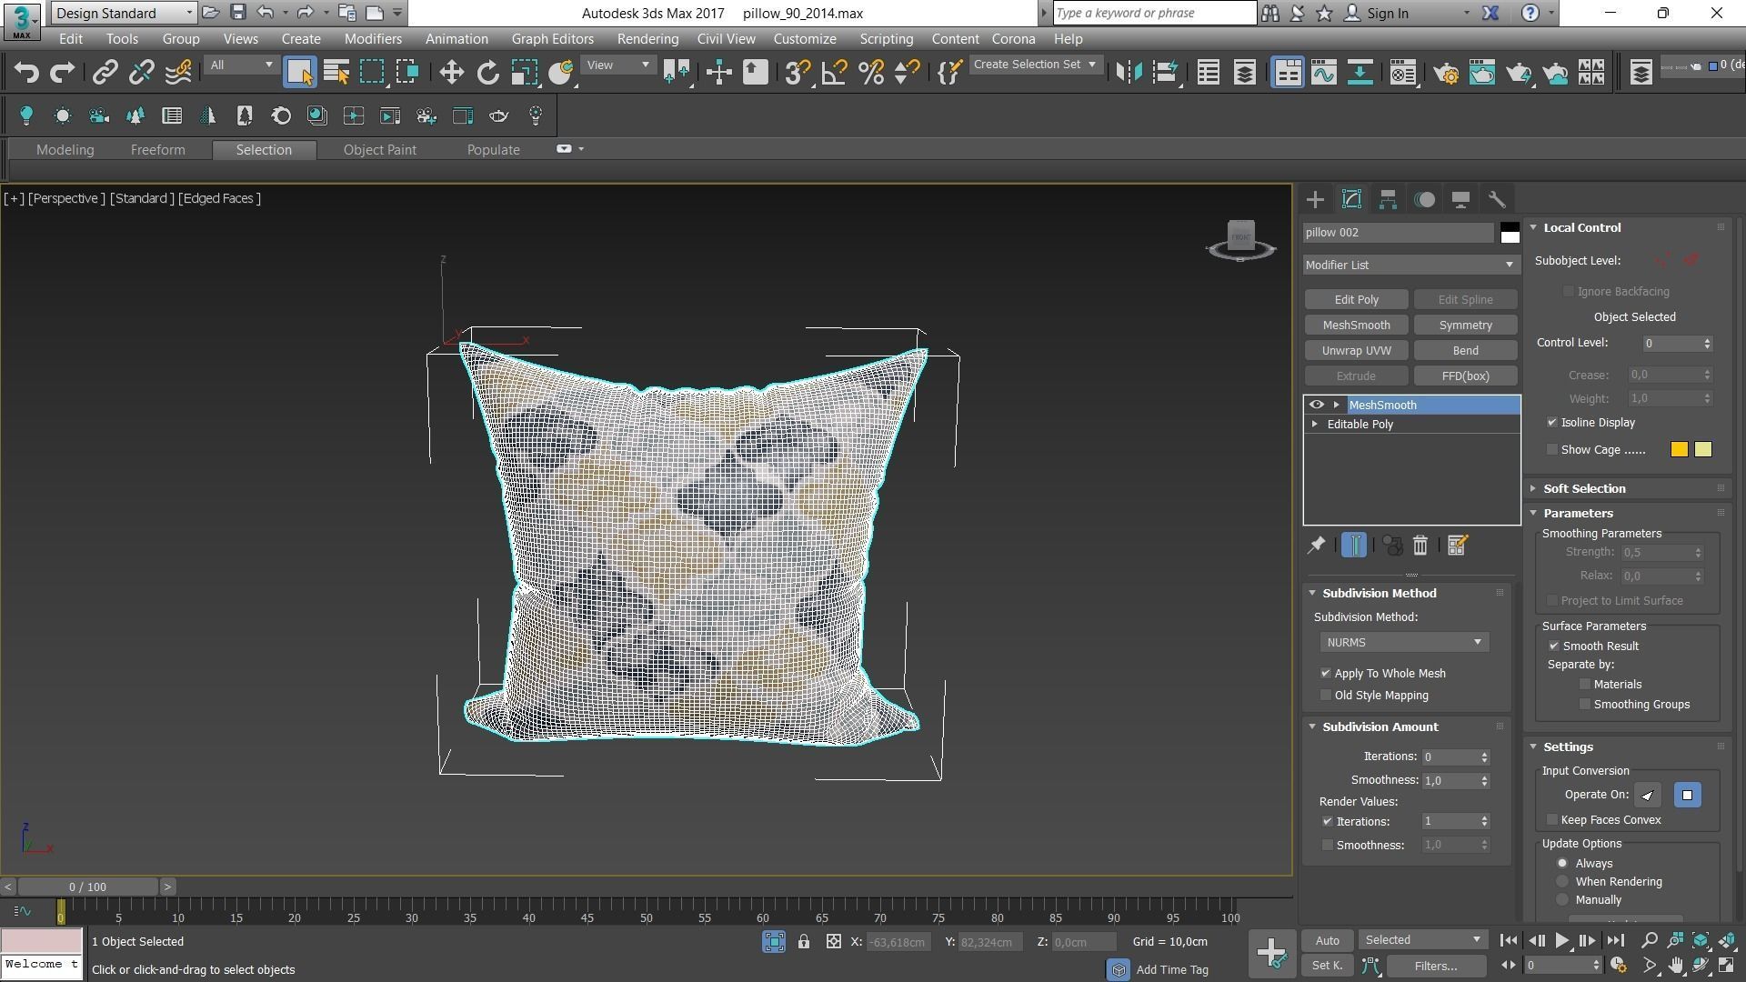1746x982 pixels.
Task: Click the Filters... button
Action: (x=1436, y=967)
